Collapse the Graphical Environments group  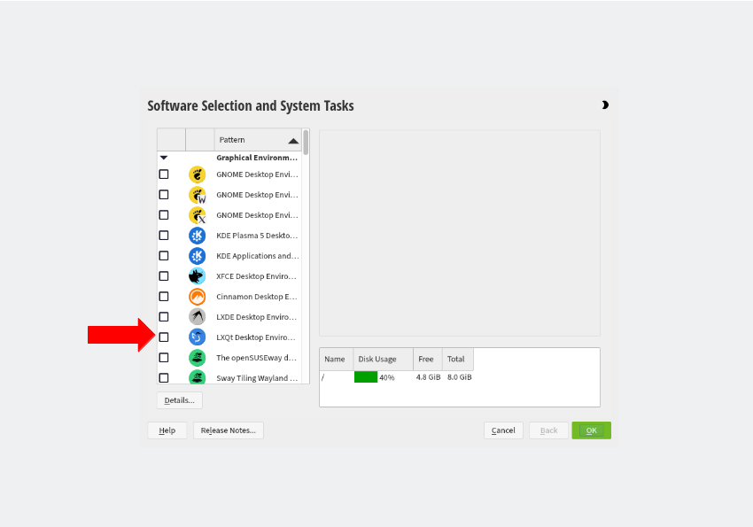point(162,157)
